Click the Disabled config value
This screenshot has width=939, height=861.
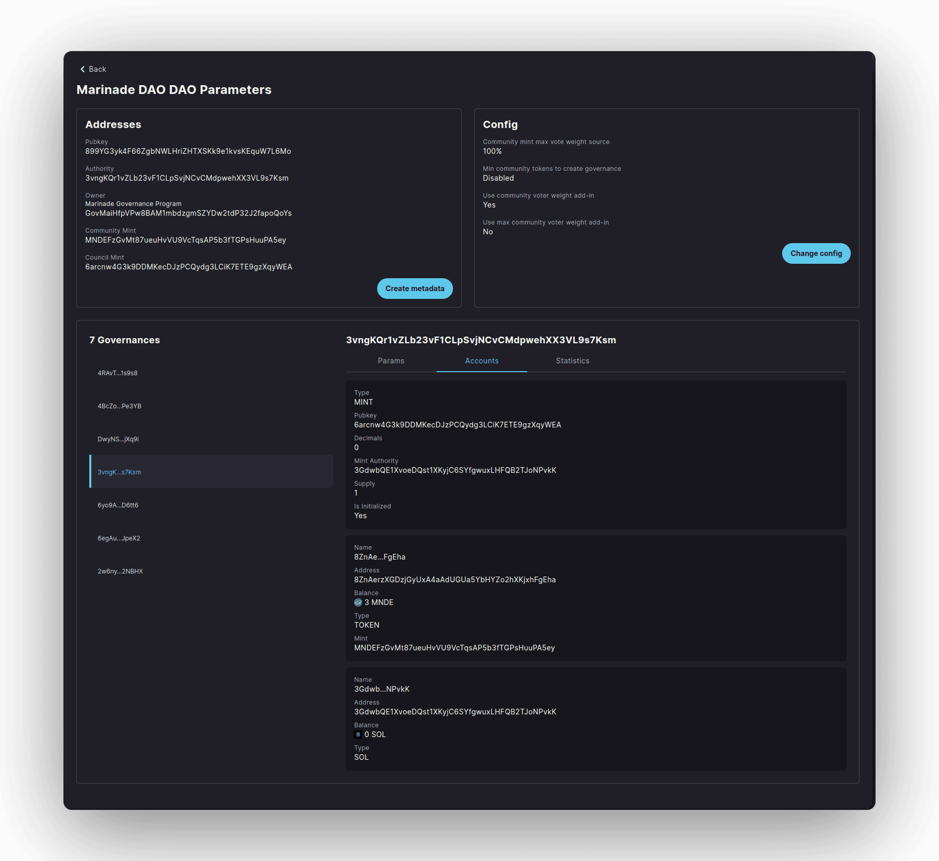(498, 178)
